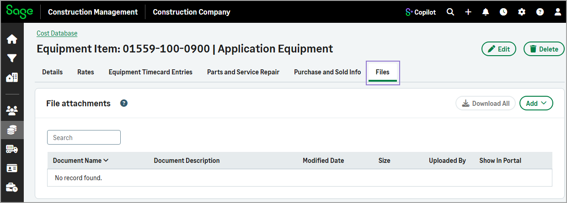Click the "No record found." row
The width and height of the screenshot is (567, 203).
300,178
